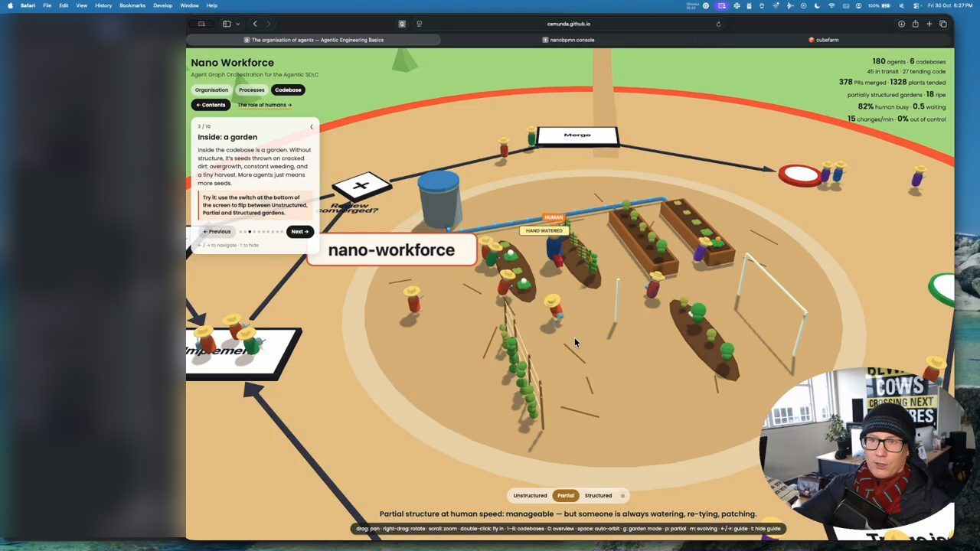Open 'The role of humans' link
This screenshot has width=980, height=551.
click(x=264, y=105)
